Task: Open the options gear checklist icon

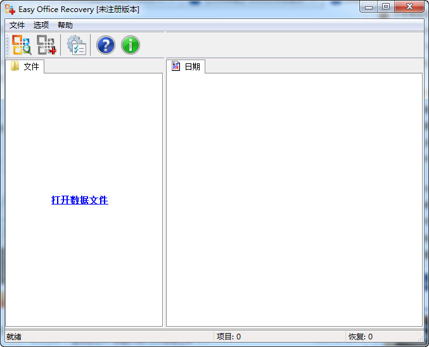Action: pyautogui.click(x=76, y=45)
